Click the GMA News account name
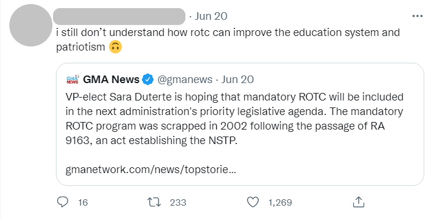This screenshot has width=433, height=219. pyautogui.click(x=111, y=80)
